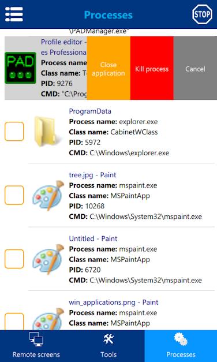The height and width of the screenshot is (362, 217).
Task: Click the win_applications.png Paint icon
Action: [48, 319]
